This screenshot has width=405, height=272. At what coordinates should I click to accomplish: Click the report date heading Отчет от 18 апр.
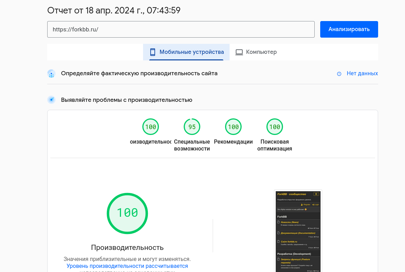[x=114, y=10]
